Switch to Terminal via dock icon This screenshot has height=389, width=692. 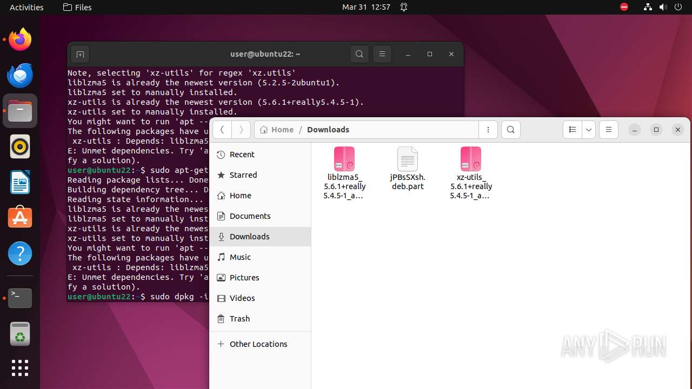coord(20,298)
